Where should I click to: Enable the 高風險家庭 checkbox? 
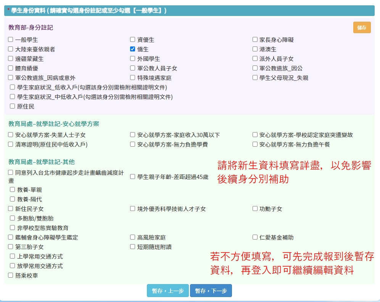point(132,237)
